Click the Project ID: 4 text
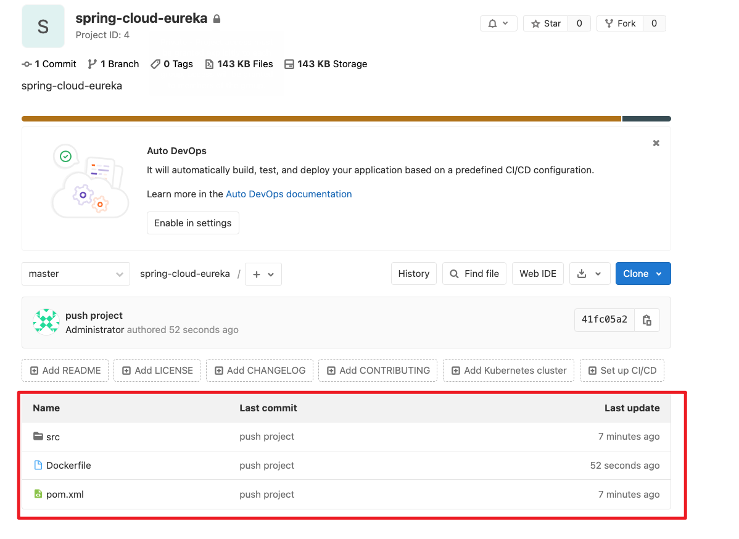The image size is (739, 539). [102, 35]
